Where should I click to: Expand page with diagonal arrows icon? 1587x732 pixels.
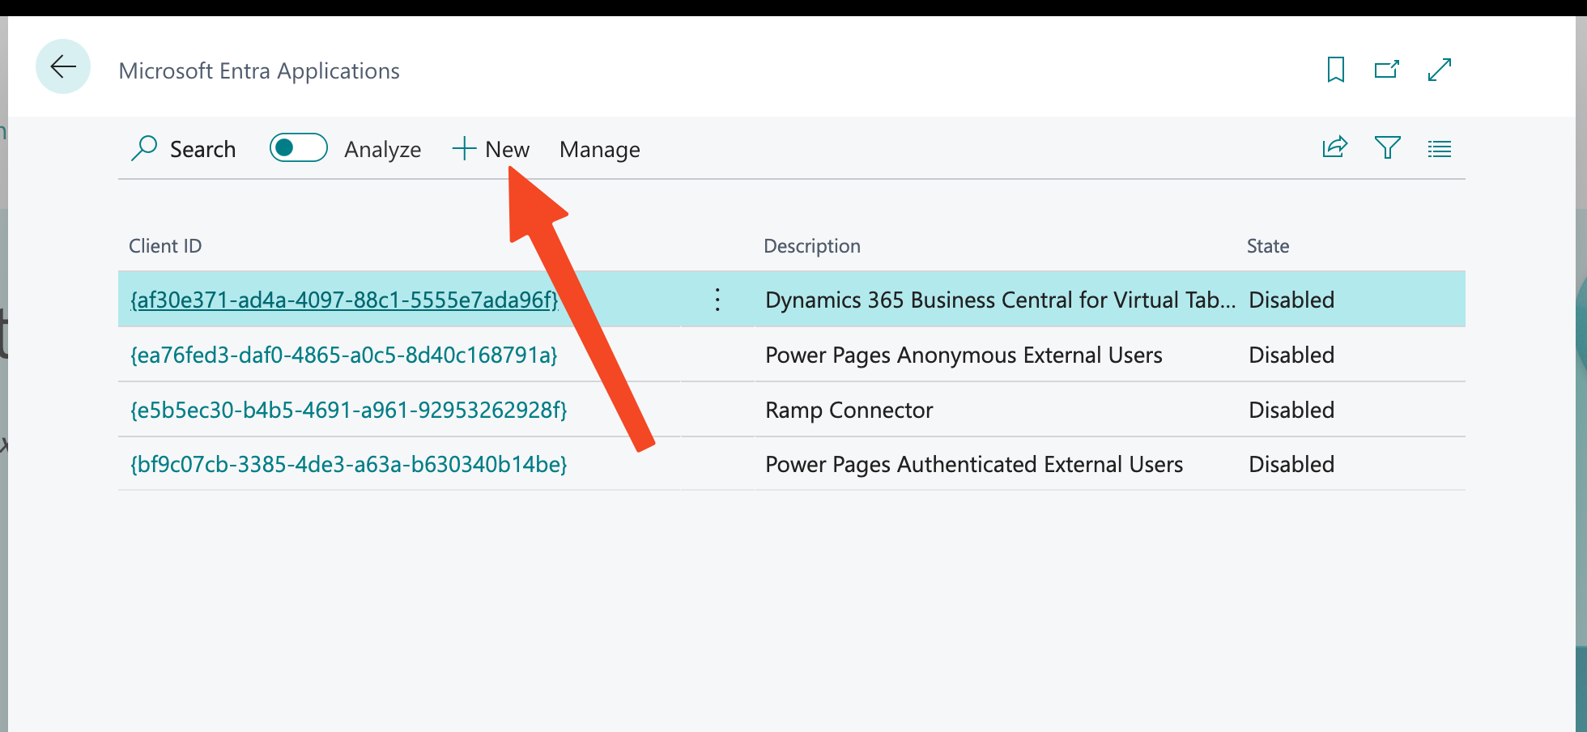pyautogui.click(x=1440, y=70)
